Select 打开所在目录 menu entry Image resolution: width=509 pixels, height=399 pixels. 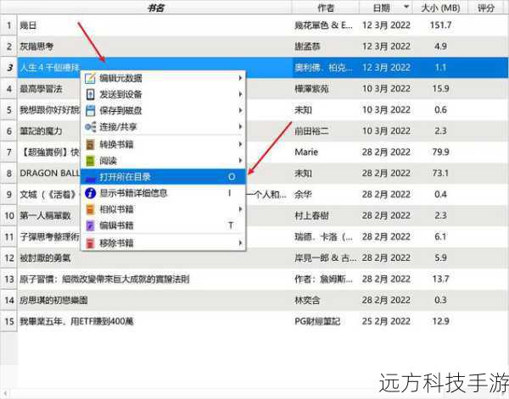click(x=163, y=177)
